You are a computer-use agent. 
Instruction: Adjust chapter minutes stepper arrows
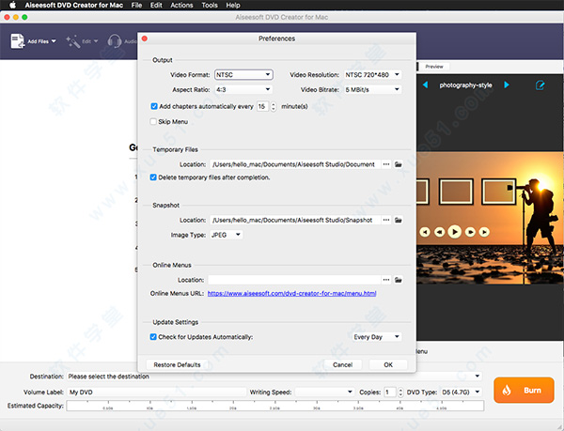point(274,107)
